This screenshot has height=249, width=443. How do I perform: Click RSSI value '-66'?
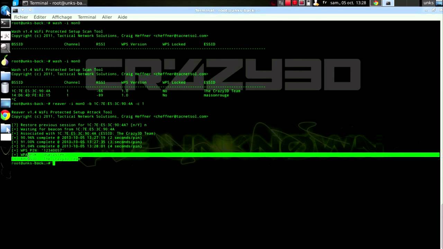point(100,91)
